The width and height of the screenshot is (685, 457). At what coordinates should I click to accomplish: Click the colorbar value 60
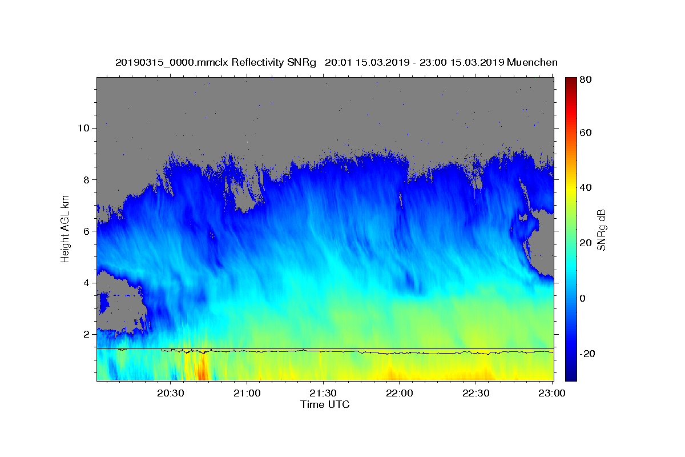click(x=585, y=133)
